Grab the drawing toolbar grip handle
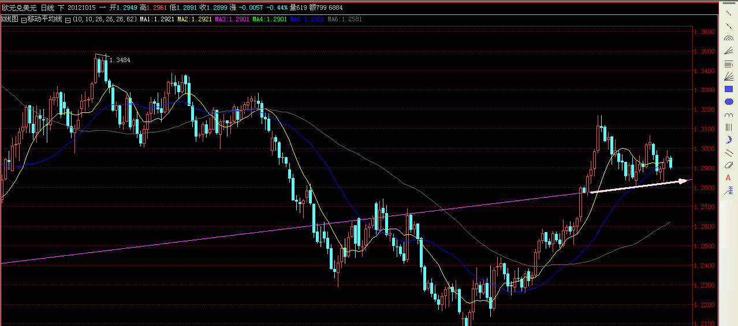The width and height of the screenshot is (738, 326). [728, 4]
